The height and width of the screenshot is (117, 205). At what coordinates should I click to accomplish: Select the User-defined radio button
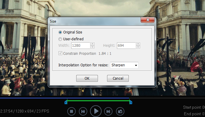tap(60, 39)
